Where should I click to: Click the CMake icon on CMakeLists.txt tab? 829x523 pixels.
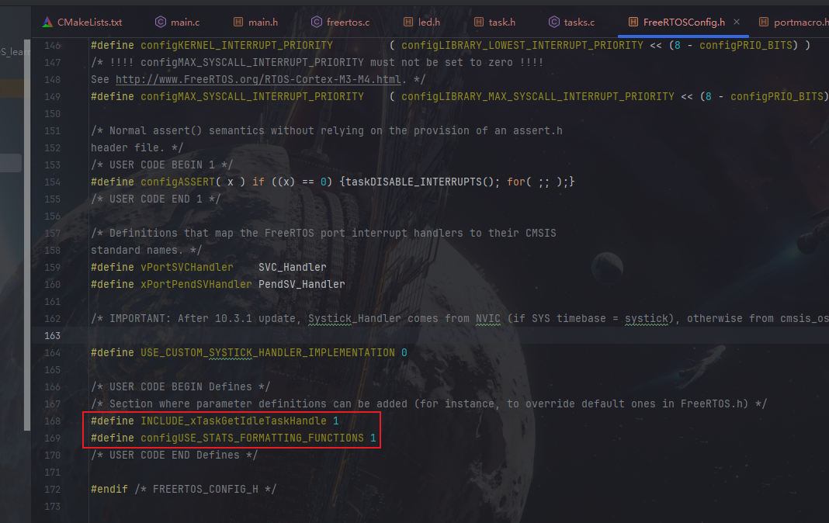pos(47,23)
